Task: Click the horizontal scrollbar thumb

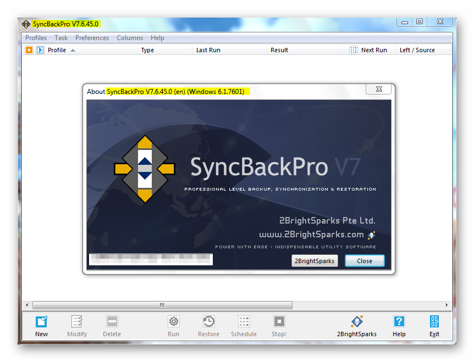Action: click(162, 305)
